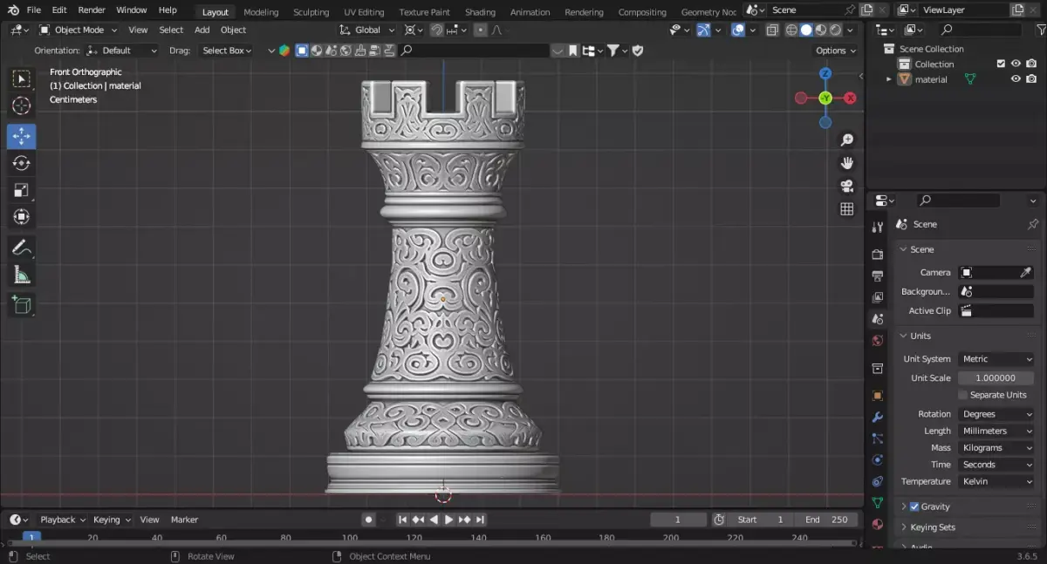
Task: Uncheck the Gravity checkbox
Action: 914,506
